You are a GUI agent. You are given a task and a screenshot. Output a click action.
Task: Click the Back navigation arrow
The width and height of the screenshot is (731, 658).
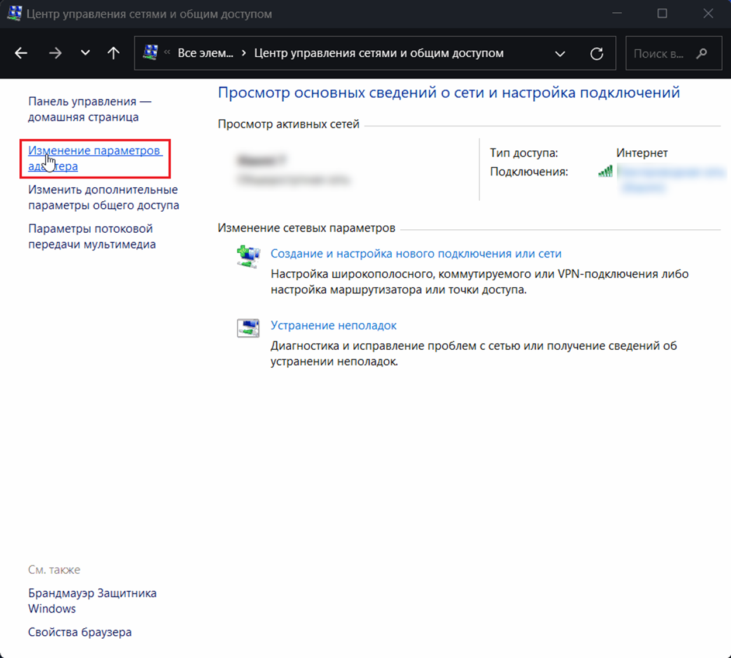pyautogui.click(x=21, y=53)
